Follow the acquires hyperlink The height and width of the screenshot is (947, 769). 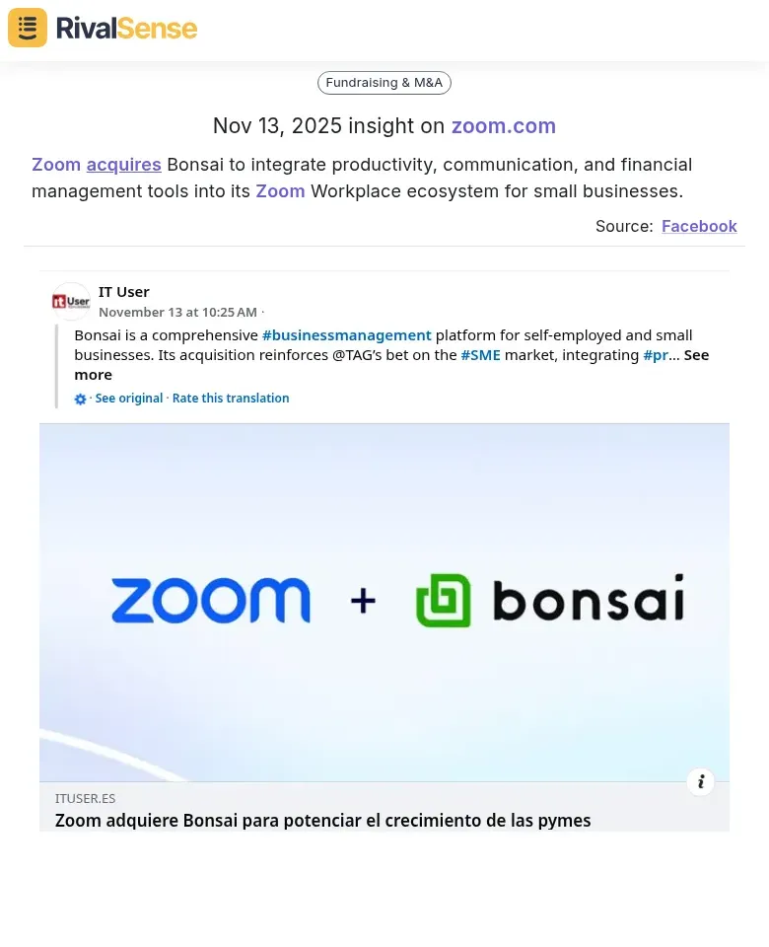123,164
